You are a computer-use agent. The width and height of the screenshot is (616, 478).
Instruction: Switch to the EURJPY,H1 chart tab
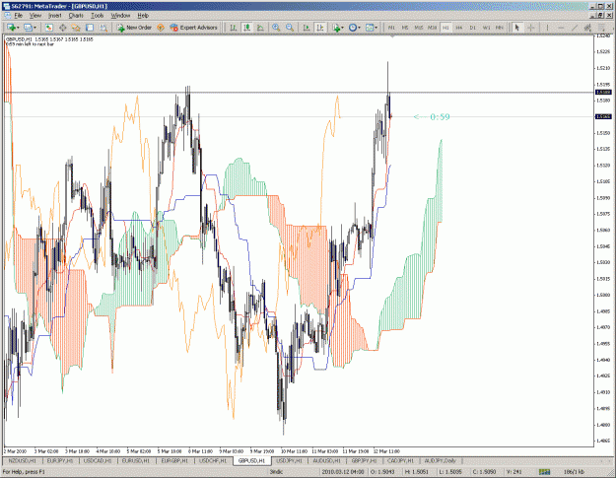[60, 460]
